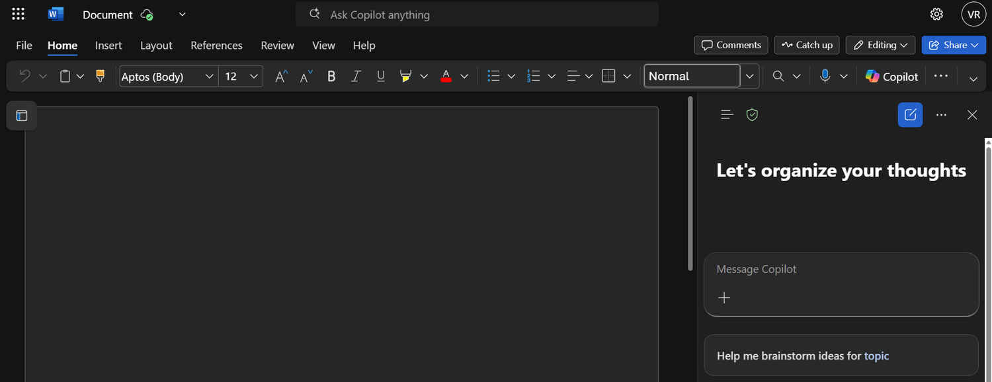Click the Settings gear icon

click(x=936, y=15)
